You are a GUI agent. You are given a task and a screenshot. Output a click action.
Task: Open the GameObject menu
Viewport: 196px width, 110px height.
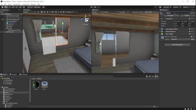click(17, 4)
